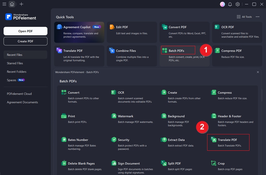Launch Agreement Copilot quick tool icon
Viewport: 266px width, 175px height.
pos(59,27)
